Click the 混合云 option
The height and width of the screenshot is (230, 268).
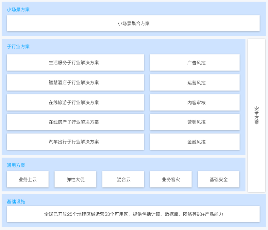coord(123,179)
